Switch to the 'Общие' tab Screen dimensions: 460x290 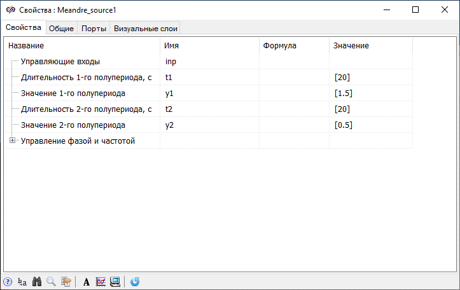point(62,28)
